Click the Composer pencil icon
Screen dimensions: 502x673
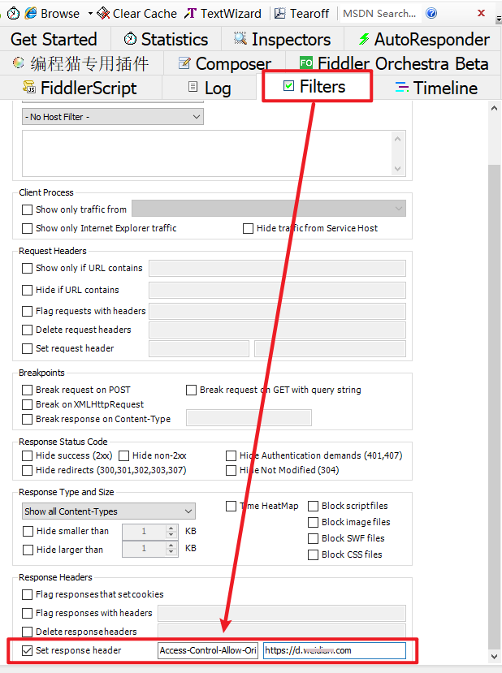pos(184,63)
